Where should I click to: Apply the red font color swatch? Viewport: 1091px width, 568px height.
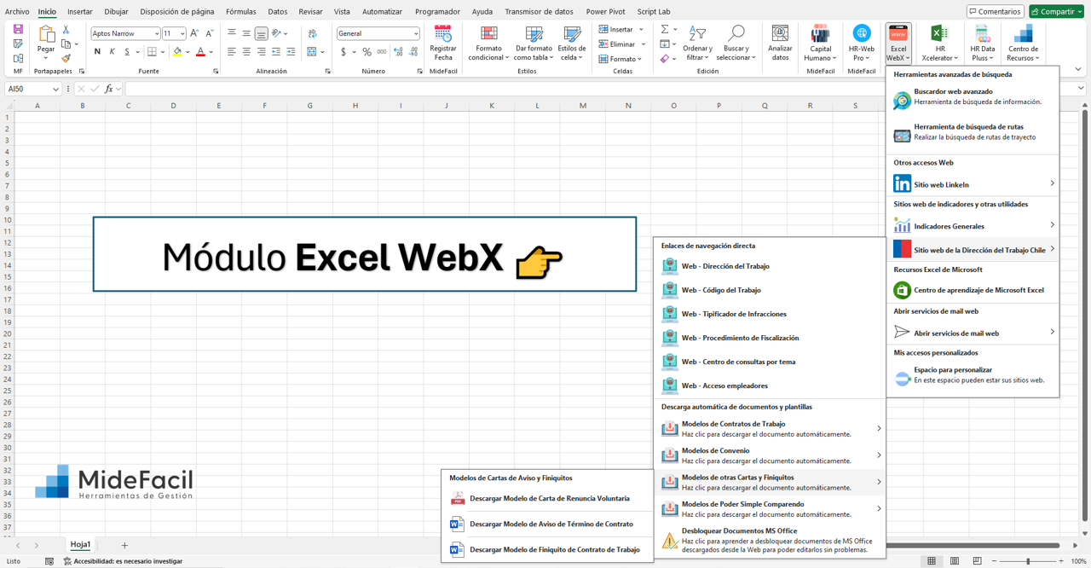pos(201,52)
